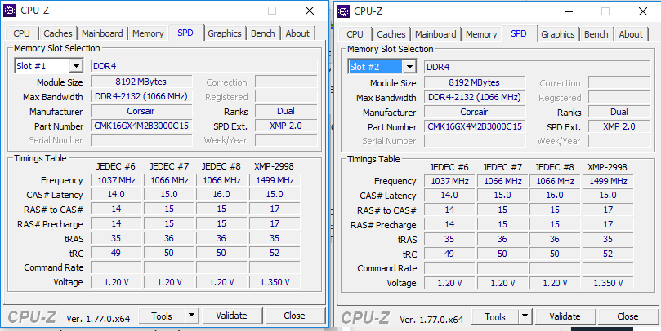Open About tab in right window
This screenshot has height=331, width=661.
(x=631, y=34)
